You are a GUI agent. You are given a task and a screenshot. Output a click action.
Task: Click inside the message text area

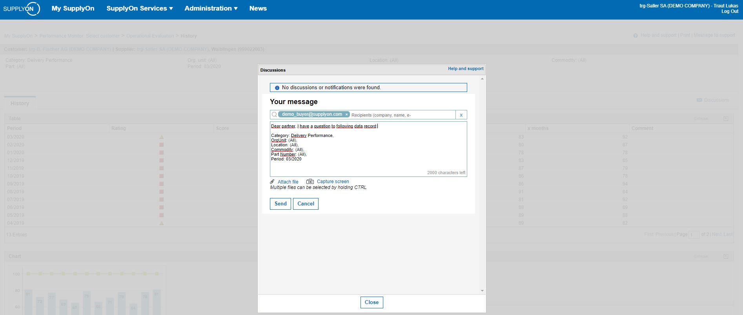pyautogui.click(x=368, y=149)
